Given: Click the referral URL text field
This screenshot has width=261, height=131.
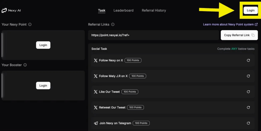Looking at the screenshot, I should tap(153, 35).
